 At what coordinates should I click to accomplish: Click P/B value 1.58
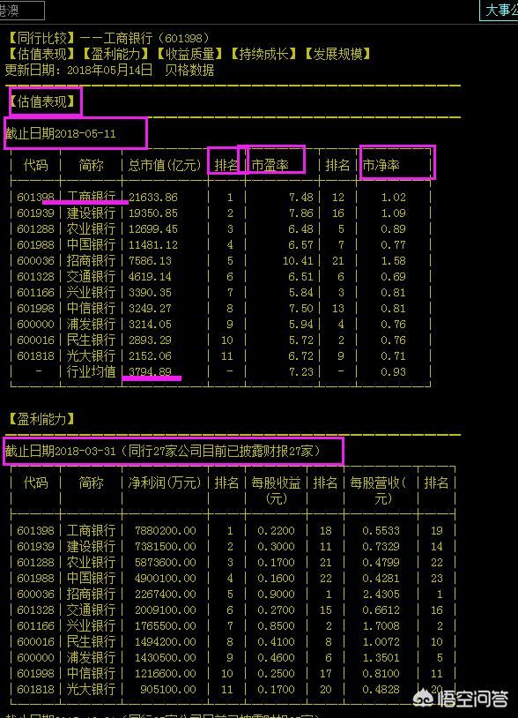393,261
